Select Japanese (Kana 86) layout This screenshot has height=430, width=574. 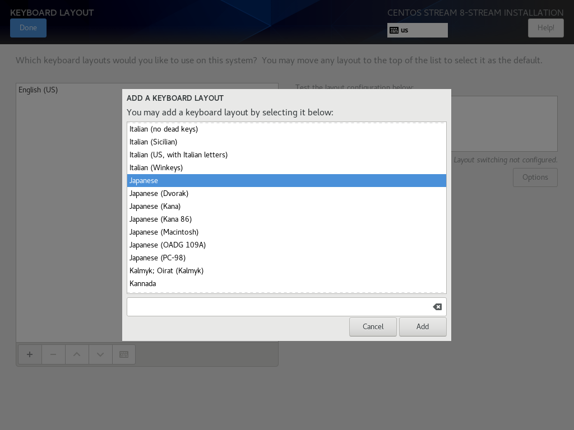(x=286, y=219)
